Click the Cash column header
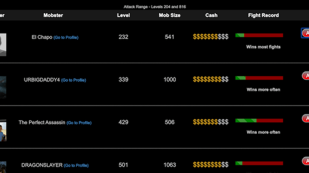Screen dimensions: 309x173 click(x=211, y=15)
